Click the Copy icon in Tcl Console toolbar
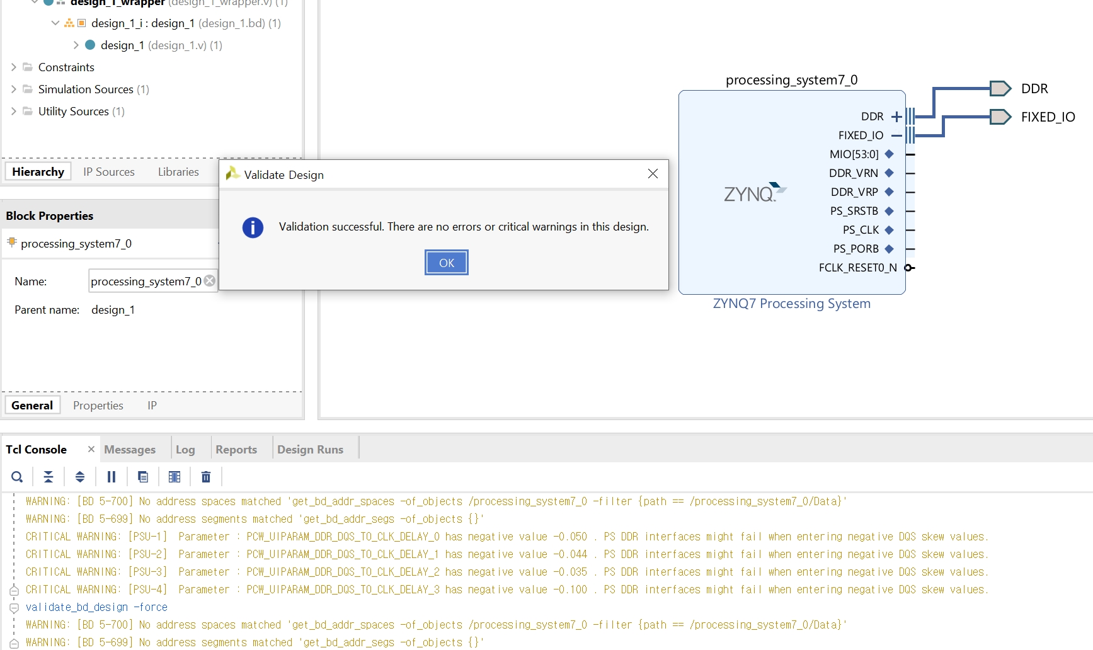The image size is (1093, 650). [x=143, y=477]
